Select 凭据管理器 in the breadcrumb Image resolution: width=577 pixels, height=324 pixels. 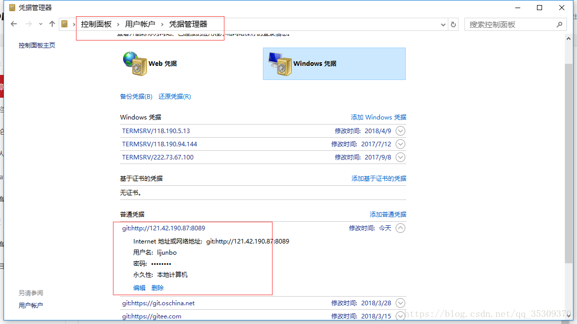188,24
